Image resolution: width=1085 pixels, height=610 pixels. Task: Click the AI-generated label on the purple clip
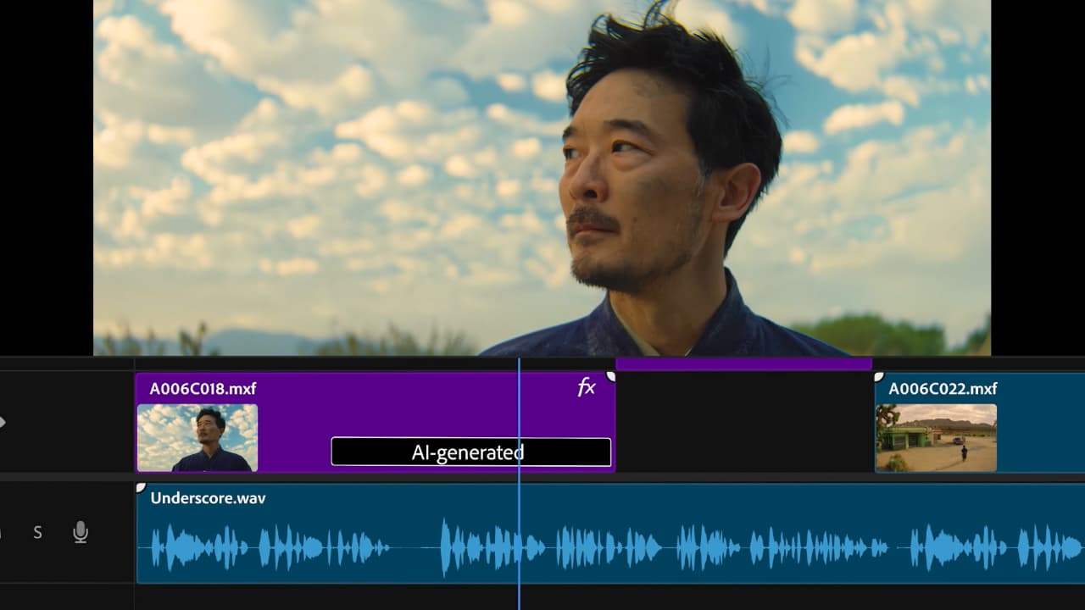[x=470, y=452]
